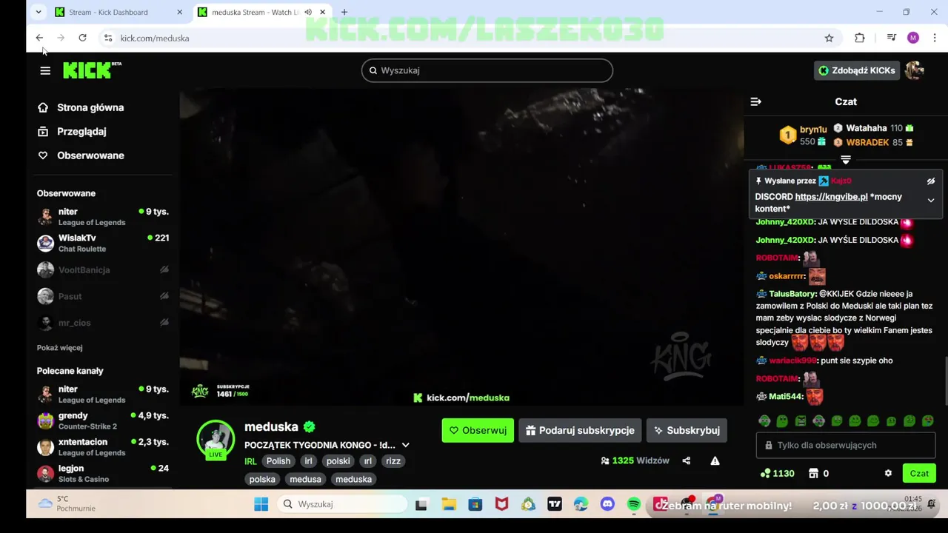
Task: Open TradingView from the taskbar
Action: (x=555, y=504)
